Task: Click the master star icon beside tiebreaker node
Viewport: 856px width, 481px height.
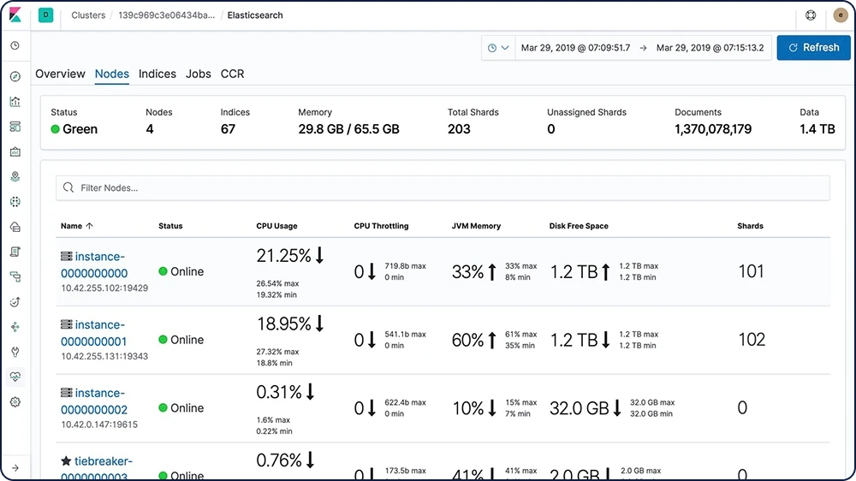Action: pos(66,460)
